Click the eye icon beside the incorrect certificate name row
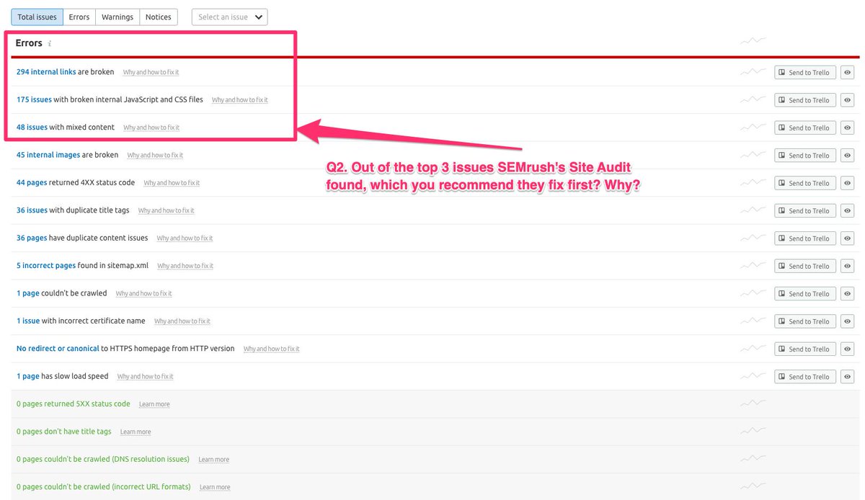This screenshot has width=865, height=500. [848, 321]
